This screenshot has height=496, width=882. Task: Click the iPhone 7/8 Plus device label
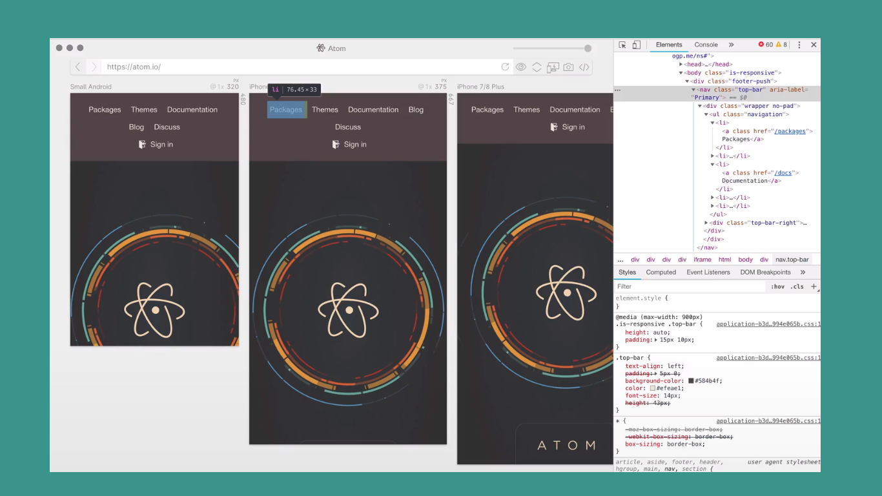click(480, 87)
